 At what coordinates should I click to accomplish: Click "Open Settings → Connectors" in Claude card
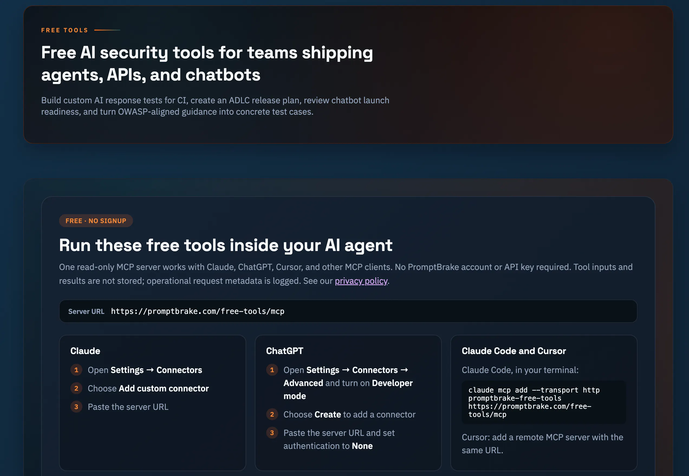tap(145, 370)
